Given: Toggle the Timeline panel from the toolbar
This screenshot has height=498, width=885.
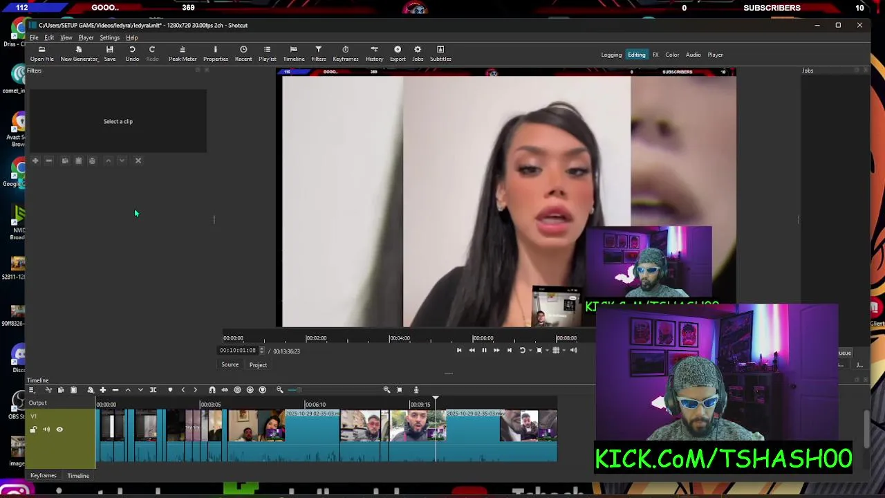Looking at the screenshot, I should (294, 53).
